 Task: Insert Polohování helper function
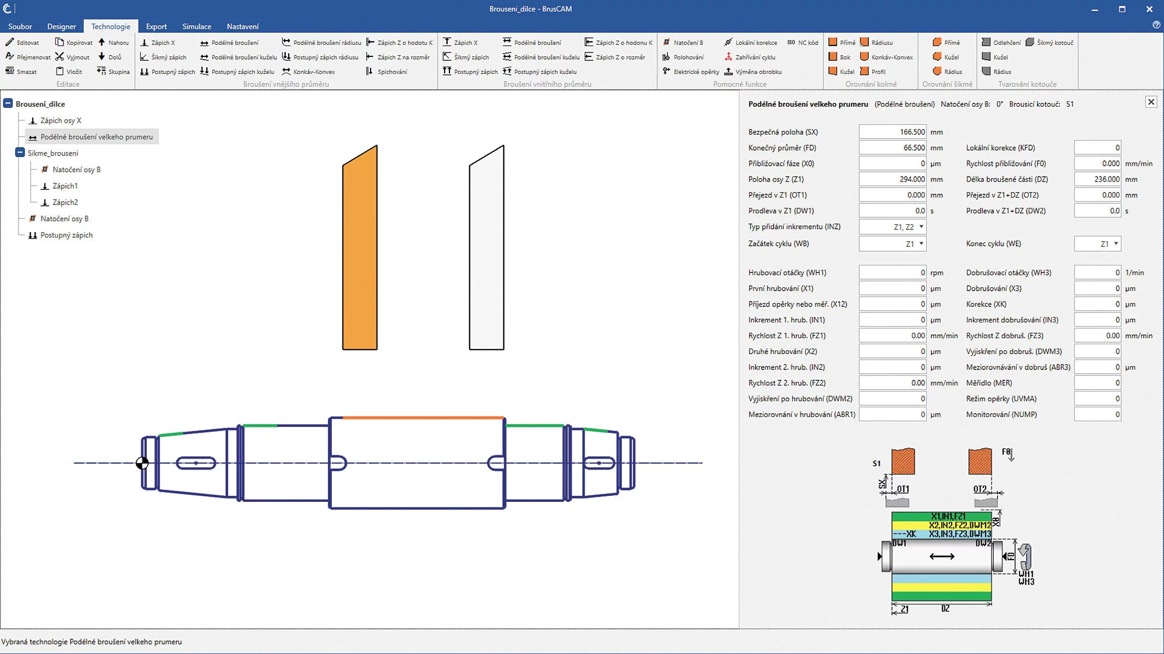683,57
